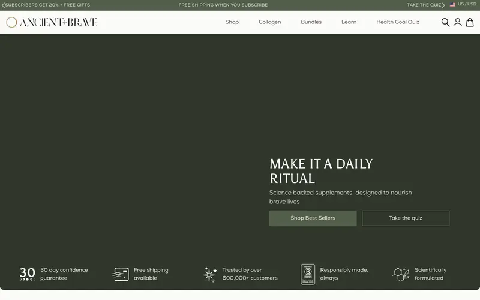The image size is (480, 300).
Task: Click the Free Shipping When You Subscribe banner
Action: tap(223, 5)
